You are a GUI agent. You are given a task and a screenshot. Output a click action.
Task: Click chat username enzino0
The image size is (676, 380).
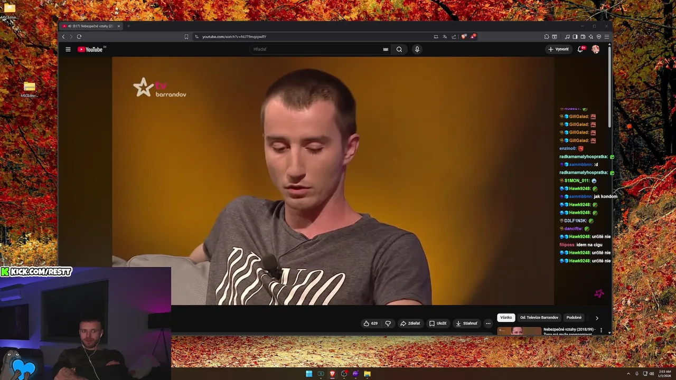click(x=568, y=148)
